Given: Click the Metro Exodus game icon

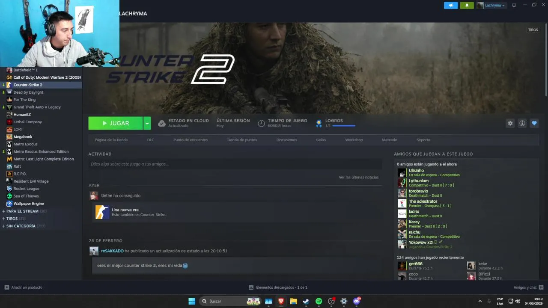Looking at the screenshot, I should 9,144.
